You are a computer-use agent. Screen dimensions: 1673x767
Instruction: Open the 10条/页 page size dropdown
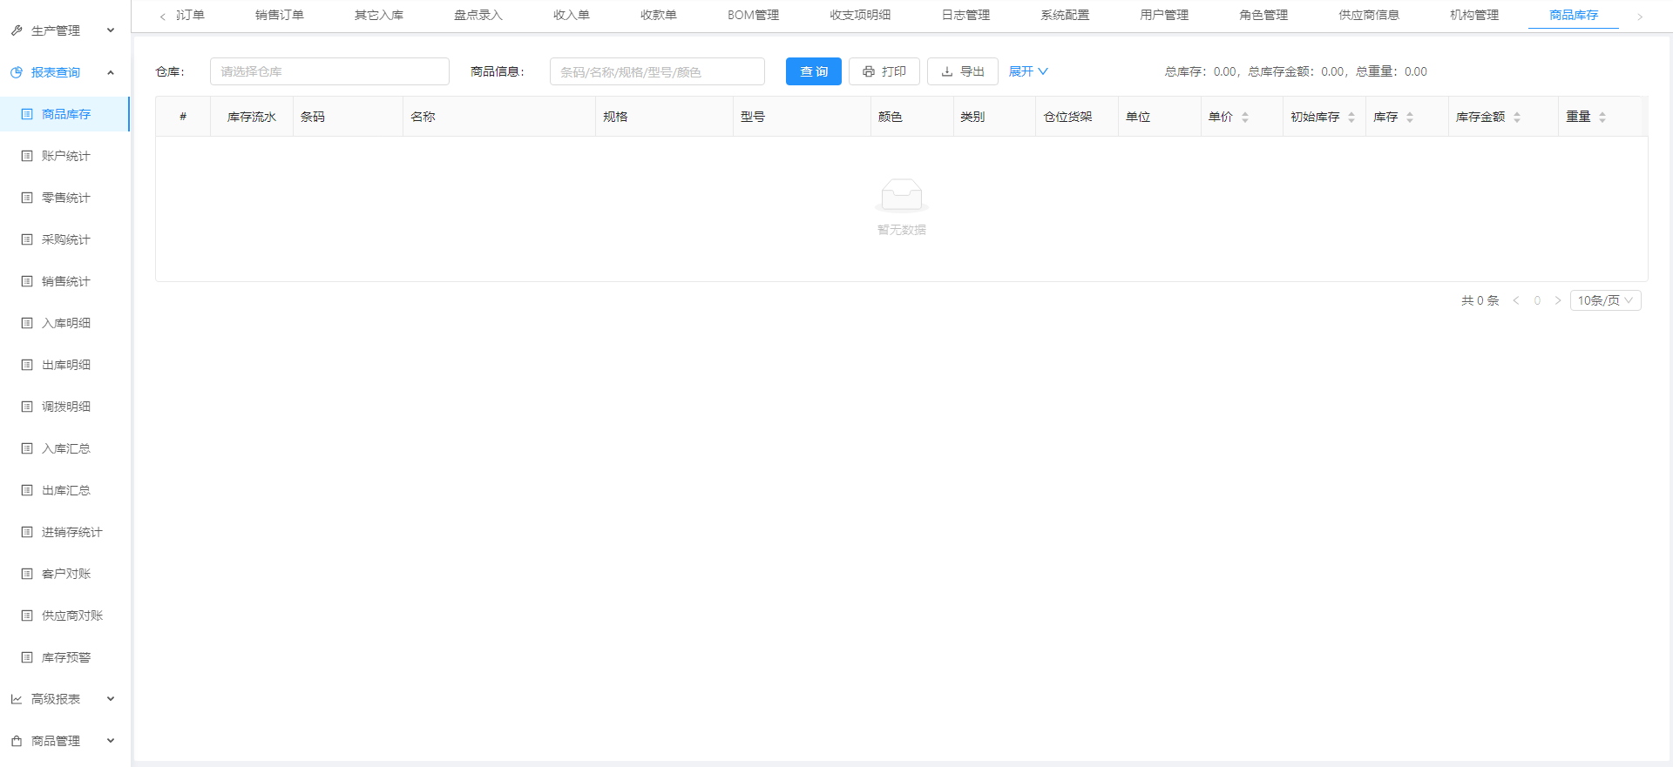click(1605, 300)
